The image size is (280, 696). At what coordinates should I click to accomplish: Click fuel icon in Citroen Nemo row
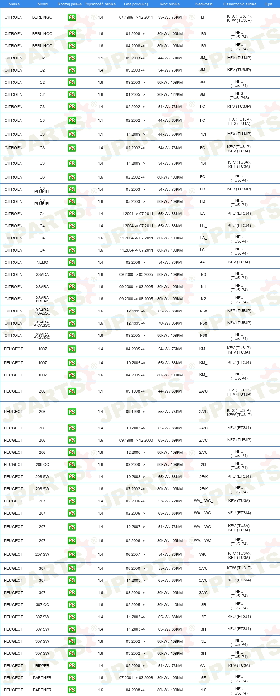72,262
